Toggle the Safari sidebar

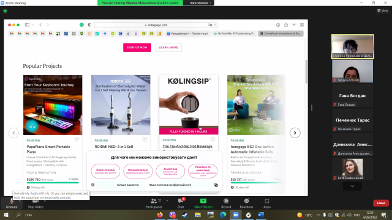pos(27,25)
